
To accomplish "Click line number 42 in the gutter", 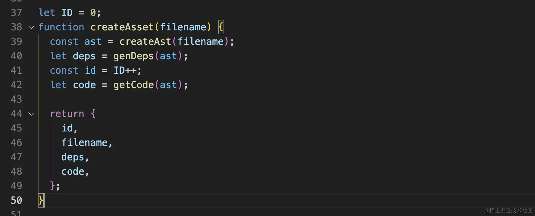I will coord(17,85).
